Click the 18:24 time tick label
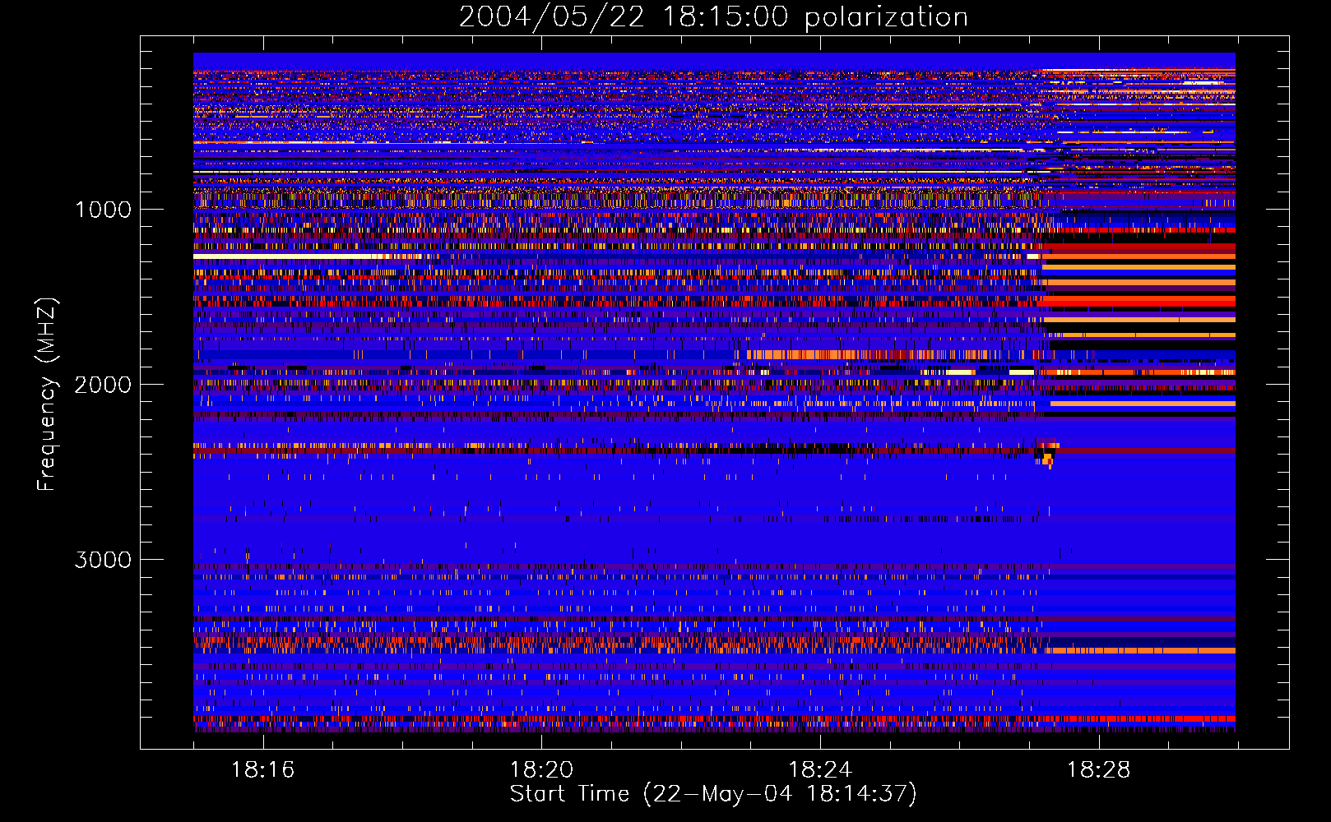Image resolution: width=1331 pixels, height=822 pixels. click(820, 769)
